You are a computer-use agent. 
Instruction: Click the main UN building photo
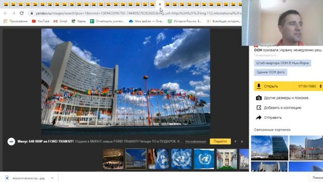[x=126, y=81]
